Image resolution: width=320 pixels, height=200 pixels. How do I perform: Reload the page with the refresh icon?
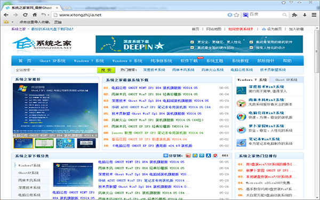coord(25,15)
